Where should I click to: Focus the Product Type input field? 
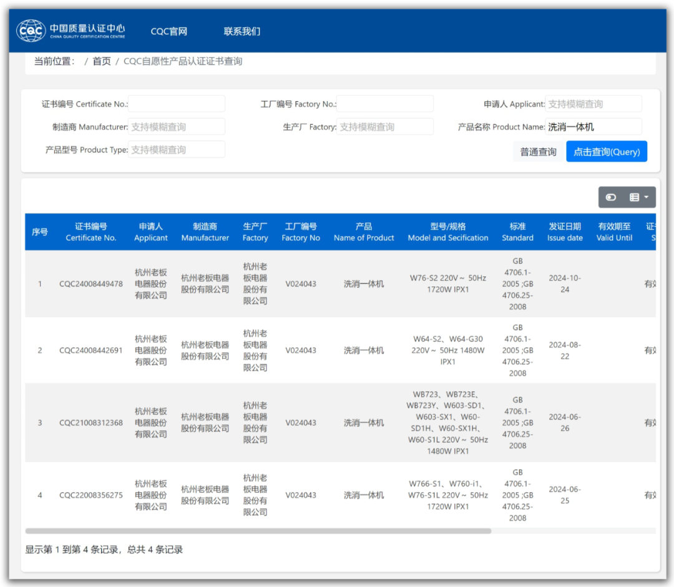coord(176,150)
